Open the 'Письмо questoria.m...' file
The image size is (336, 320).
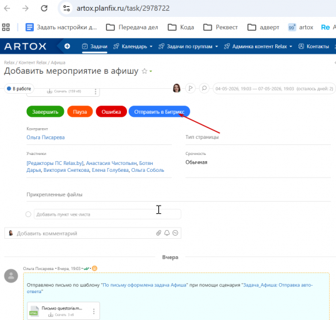pyautogui.click(x=62, y=308)
